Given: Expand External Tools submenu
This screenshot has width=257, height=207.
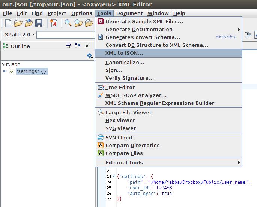Looking at the screenshot, I should (169, 162).
